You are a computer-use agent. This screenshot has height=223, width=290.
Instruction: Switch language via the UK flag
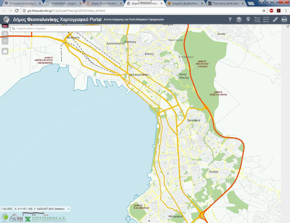(5, 26)
